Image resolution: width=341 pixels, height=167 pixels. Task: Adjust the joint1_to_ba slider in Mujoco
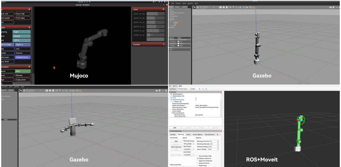(155, 14)
